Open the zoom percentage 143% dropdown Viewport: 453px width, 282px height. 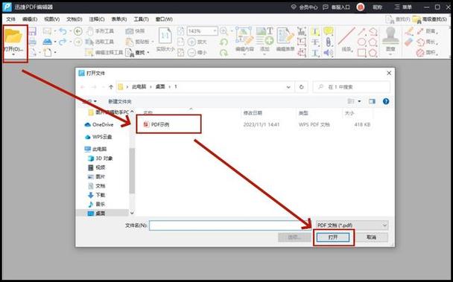[215, 31]
